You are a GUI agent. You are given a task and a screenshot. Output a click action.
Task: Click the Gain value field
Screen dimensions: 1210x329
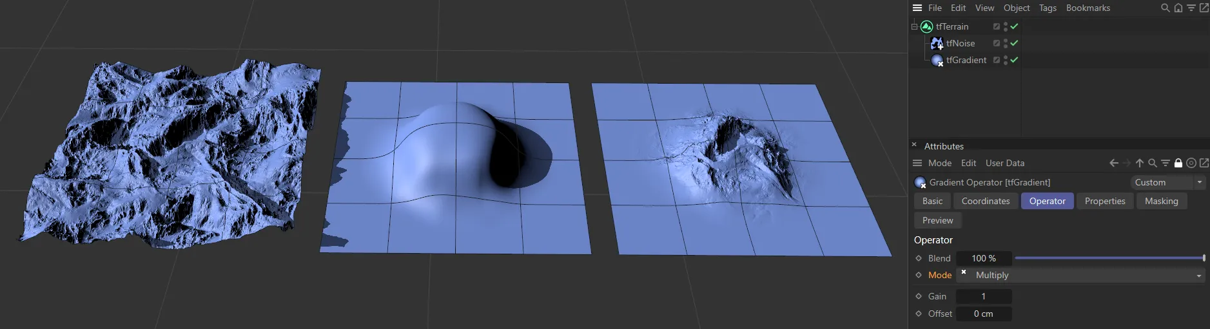click(x=983, y=296)
